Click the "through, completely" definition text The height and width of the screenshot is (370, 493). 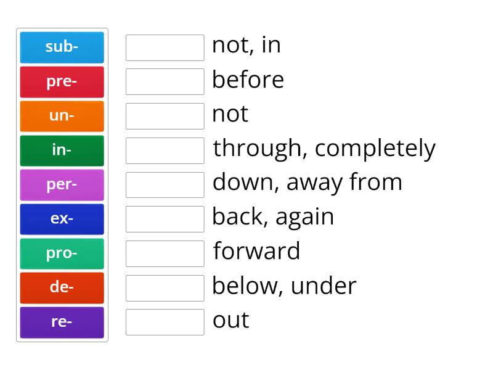(x=324, y=149)
